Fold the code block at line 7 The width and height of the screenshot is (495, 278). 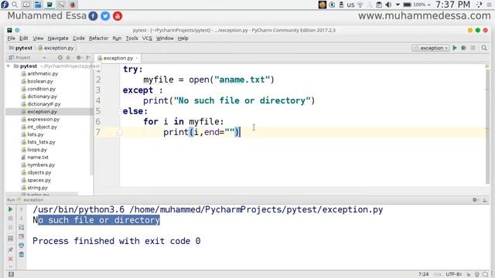pos(119,133)
